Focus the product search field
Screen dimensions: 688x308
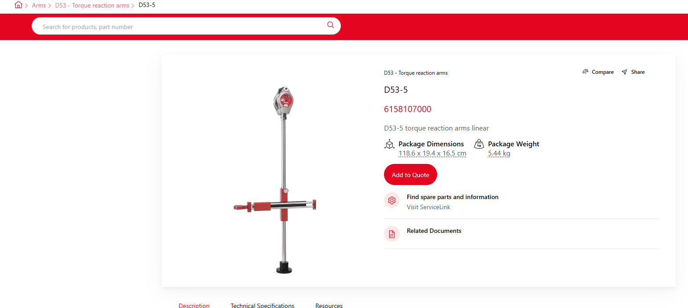[x=186, y=26]
